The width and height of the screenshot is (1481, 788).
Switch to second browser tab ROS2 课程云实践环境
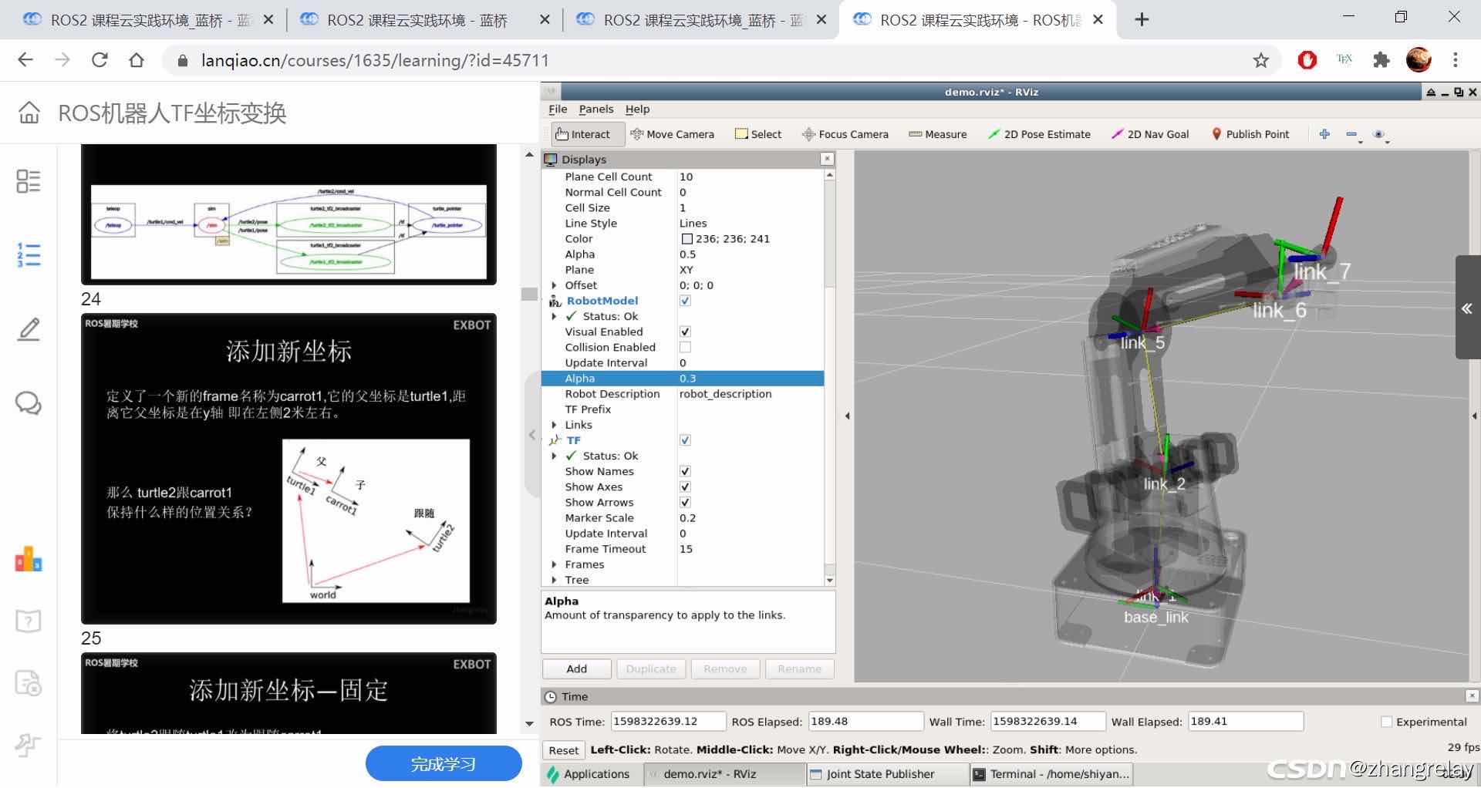tap(423, 20)
